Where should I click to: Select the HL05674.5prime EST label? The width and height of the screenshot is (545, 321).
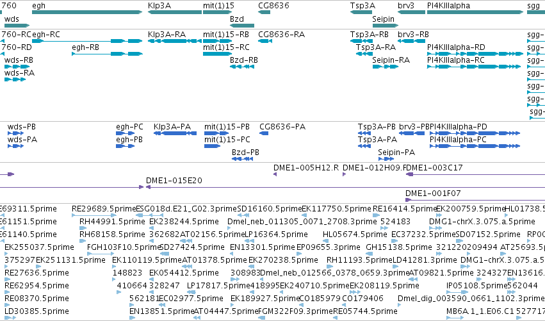click(x=355, y=235)
